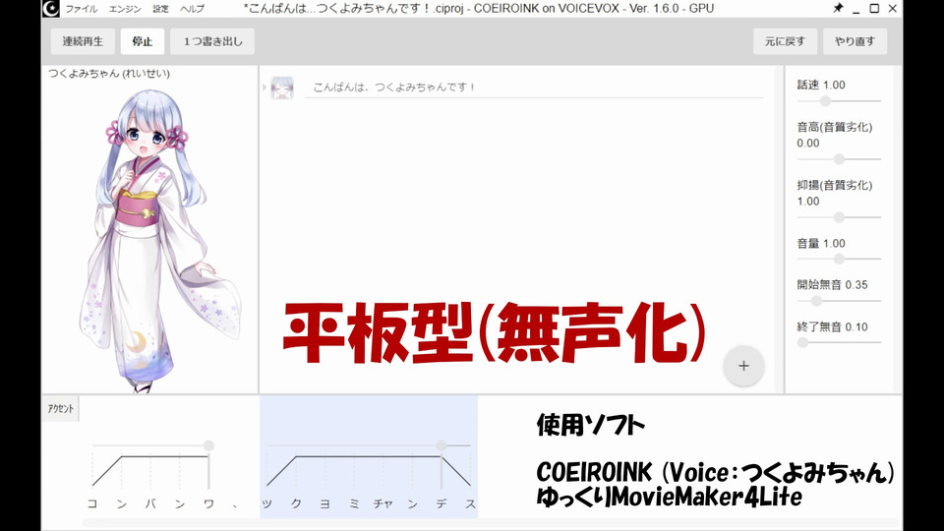Click the mora コ in accent editor

(x=92, y=503)
